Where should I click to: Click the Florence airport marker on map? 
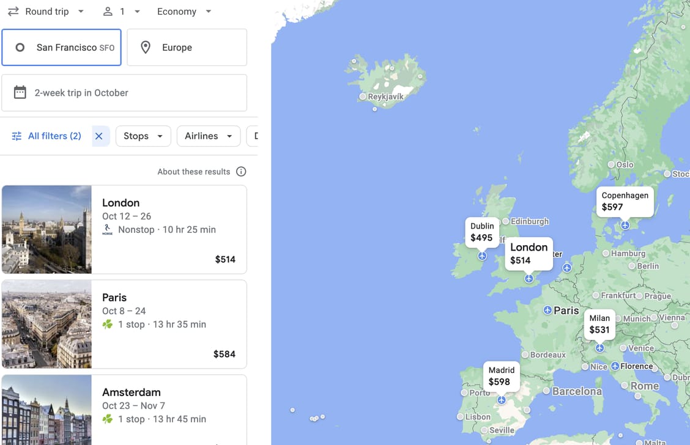click(615, 366)
